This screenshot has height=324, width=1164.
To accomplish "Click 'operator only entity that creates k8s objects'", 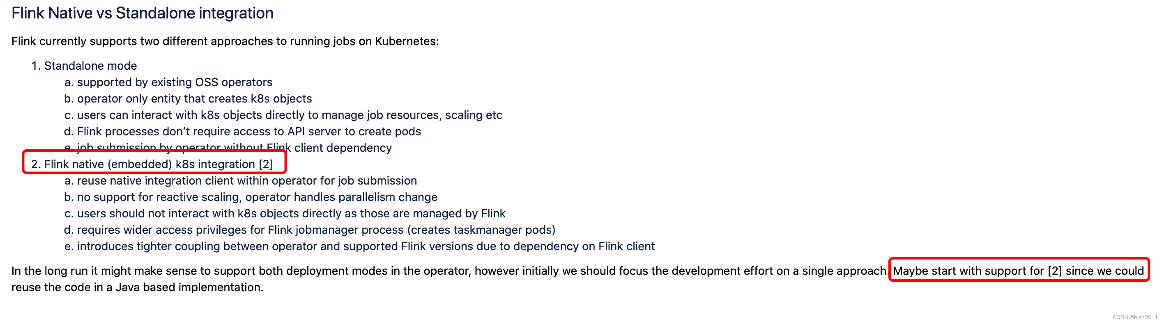I will (x=188, y=98).
